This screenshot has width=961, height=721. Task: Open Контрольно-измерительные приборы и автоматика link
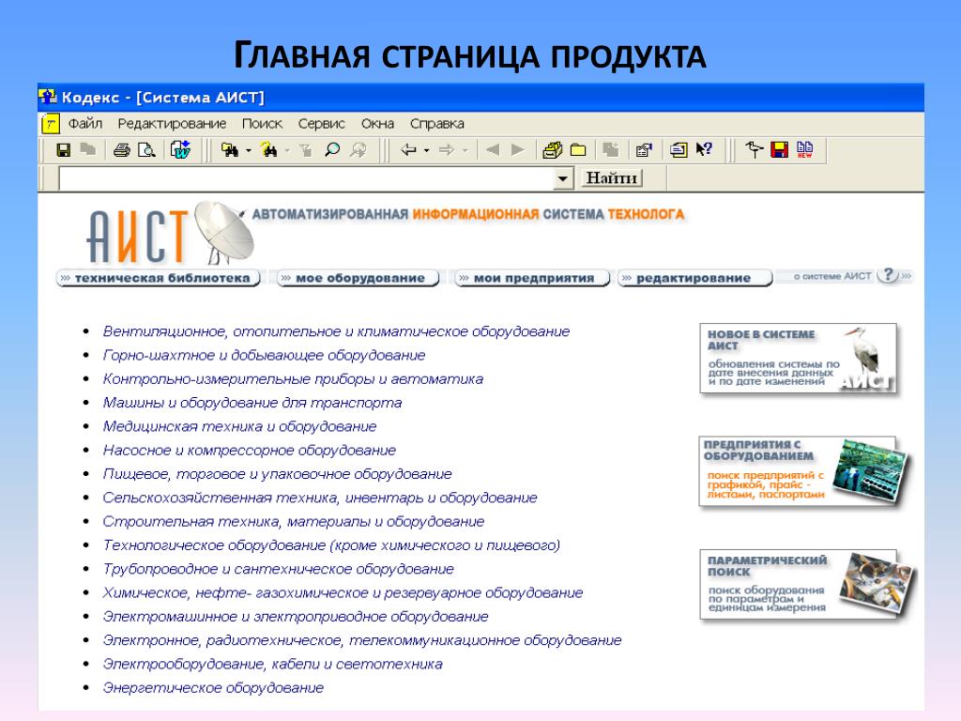[293, 379]
